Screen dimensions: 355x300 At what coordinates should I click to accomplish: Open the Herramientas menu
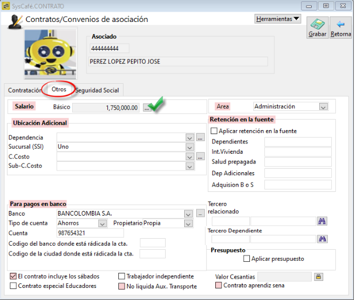[x=278, y=19]
